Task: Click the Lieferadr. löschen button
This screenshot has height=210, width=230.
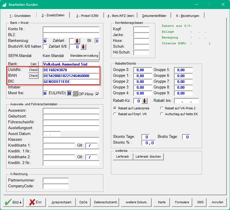Action: [148, 157]
